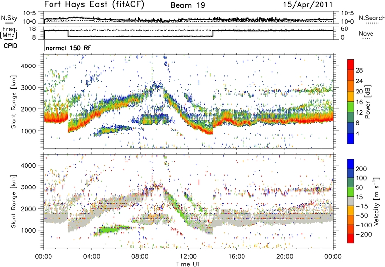Click the '08:00' time axis label

tap(140, 257)
